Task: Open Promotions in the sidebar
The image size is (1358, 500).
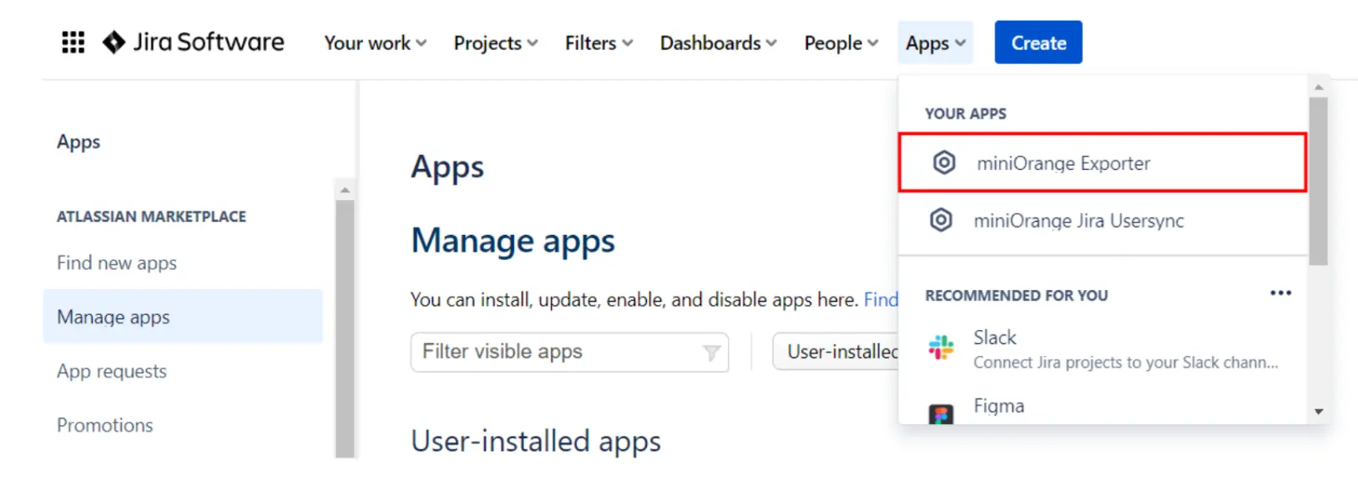Action: coord(105,426)
